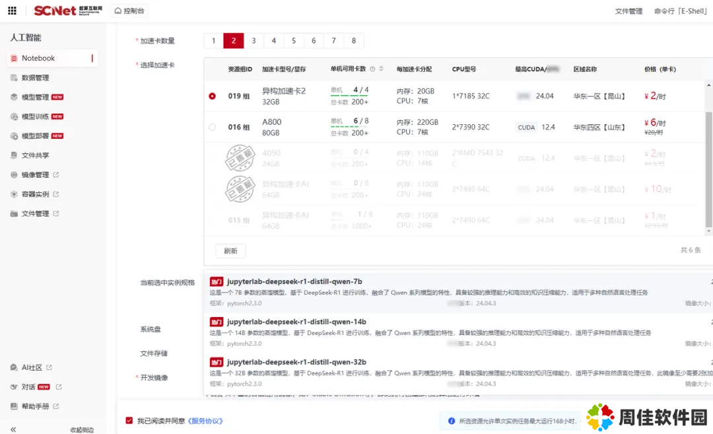Open sidebar 文件管理 external link icon
Viewport: 713px width, 434px height.
[x=56, y=213]
